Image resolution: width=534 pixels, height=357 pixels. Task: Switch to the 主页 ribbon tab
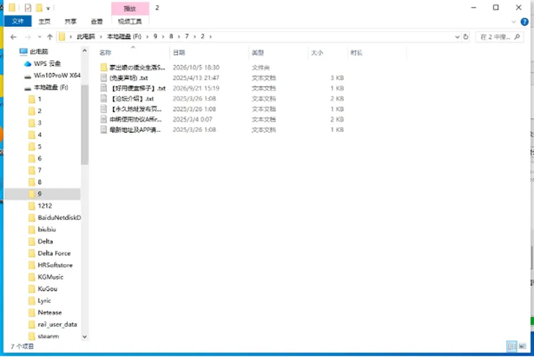coord(44,22)
